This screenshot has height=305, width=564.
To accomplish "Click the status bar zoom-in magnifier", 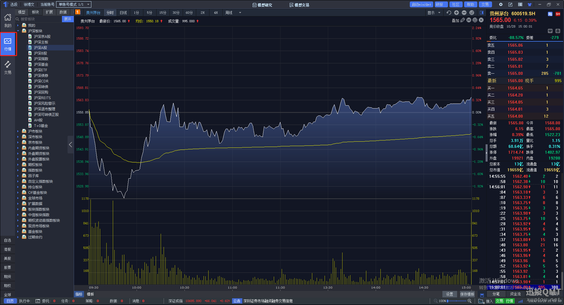I will [x=469, y=301].
